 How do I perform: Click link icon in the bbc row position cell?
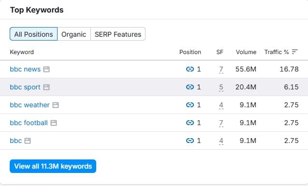pyautogui.click(x=190, y=141)
